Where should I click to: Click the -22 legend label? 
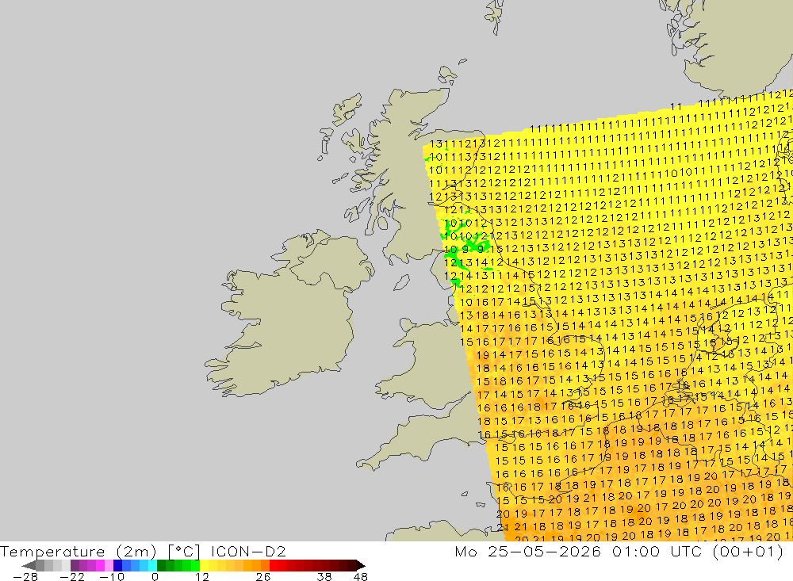tap(72, 576)
